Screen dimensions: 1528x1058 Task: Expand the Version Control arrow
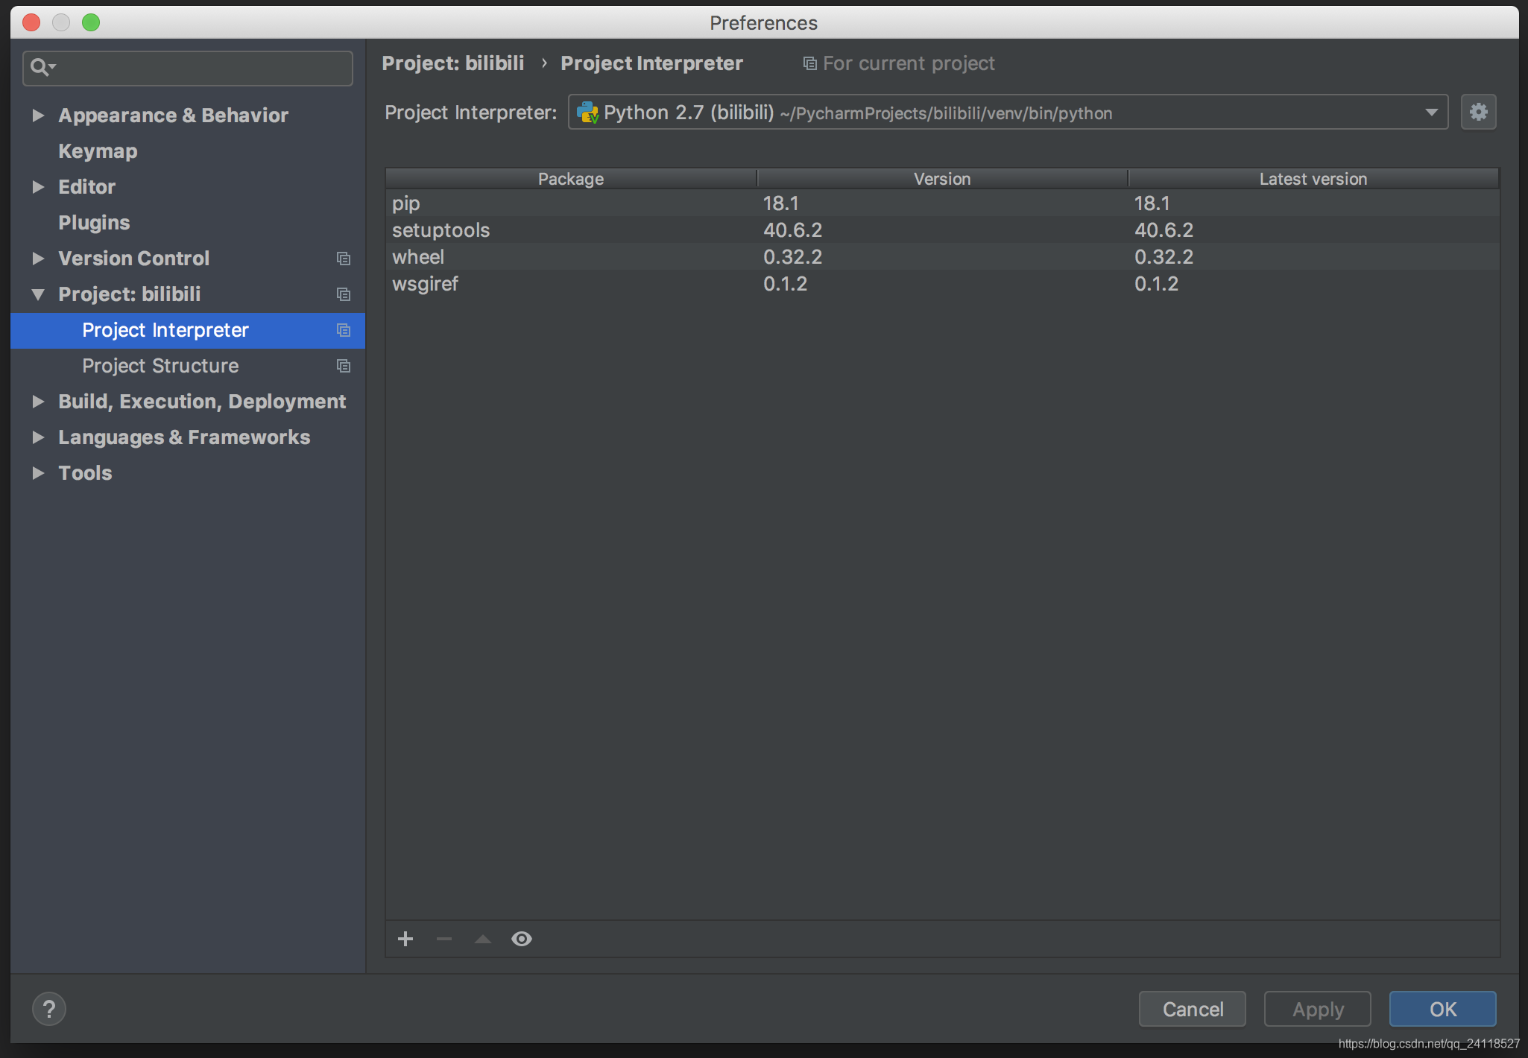[38, 259]
